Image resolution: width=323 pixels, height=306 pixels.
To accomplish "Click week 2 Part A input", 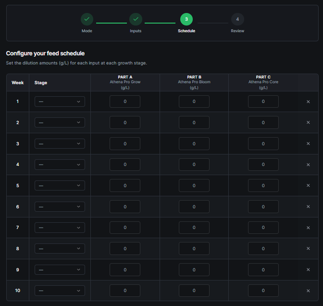I will [125, 123].
